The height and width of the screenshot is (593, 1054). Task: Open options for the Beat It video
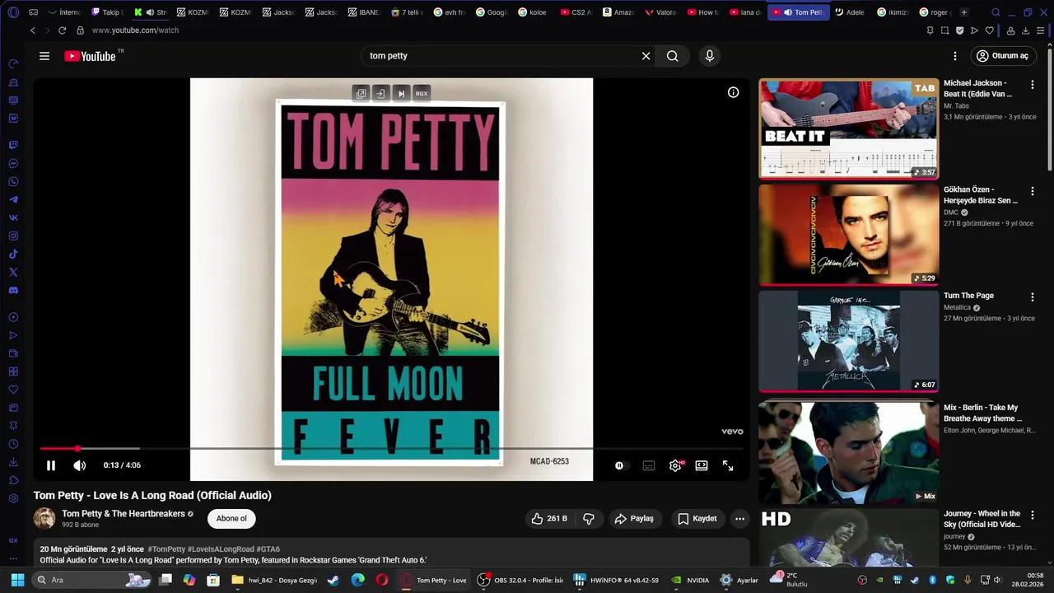pyautogui.click(x=1033, y=85)
